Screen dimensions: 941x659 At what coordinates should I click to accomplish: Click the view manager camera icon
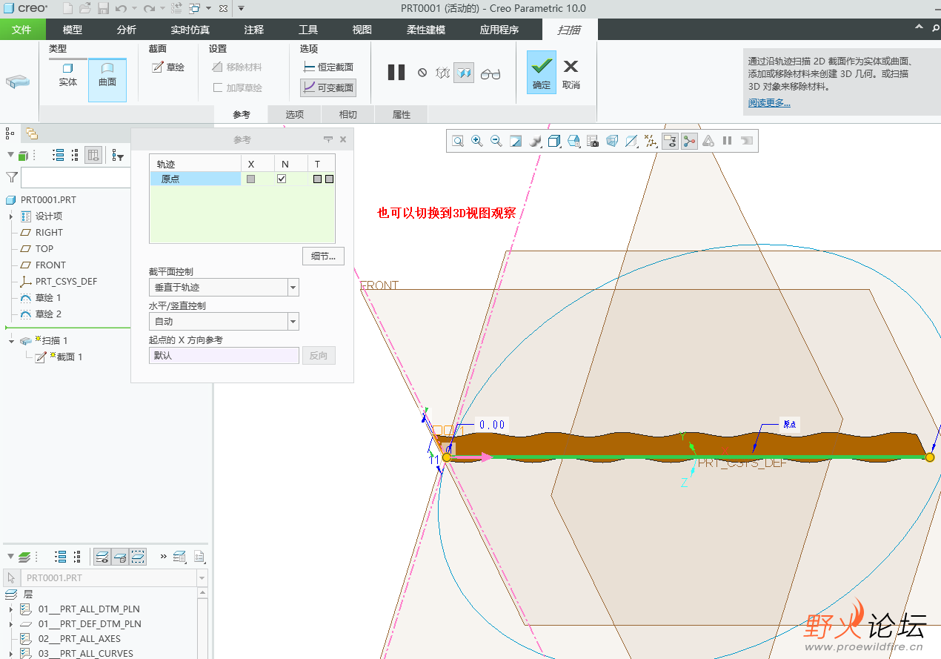pyautogui.click(x=593, y=141)
